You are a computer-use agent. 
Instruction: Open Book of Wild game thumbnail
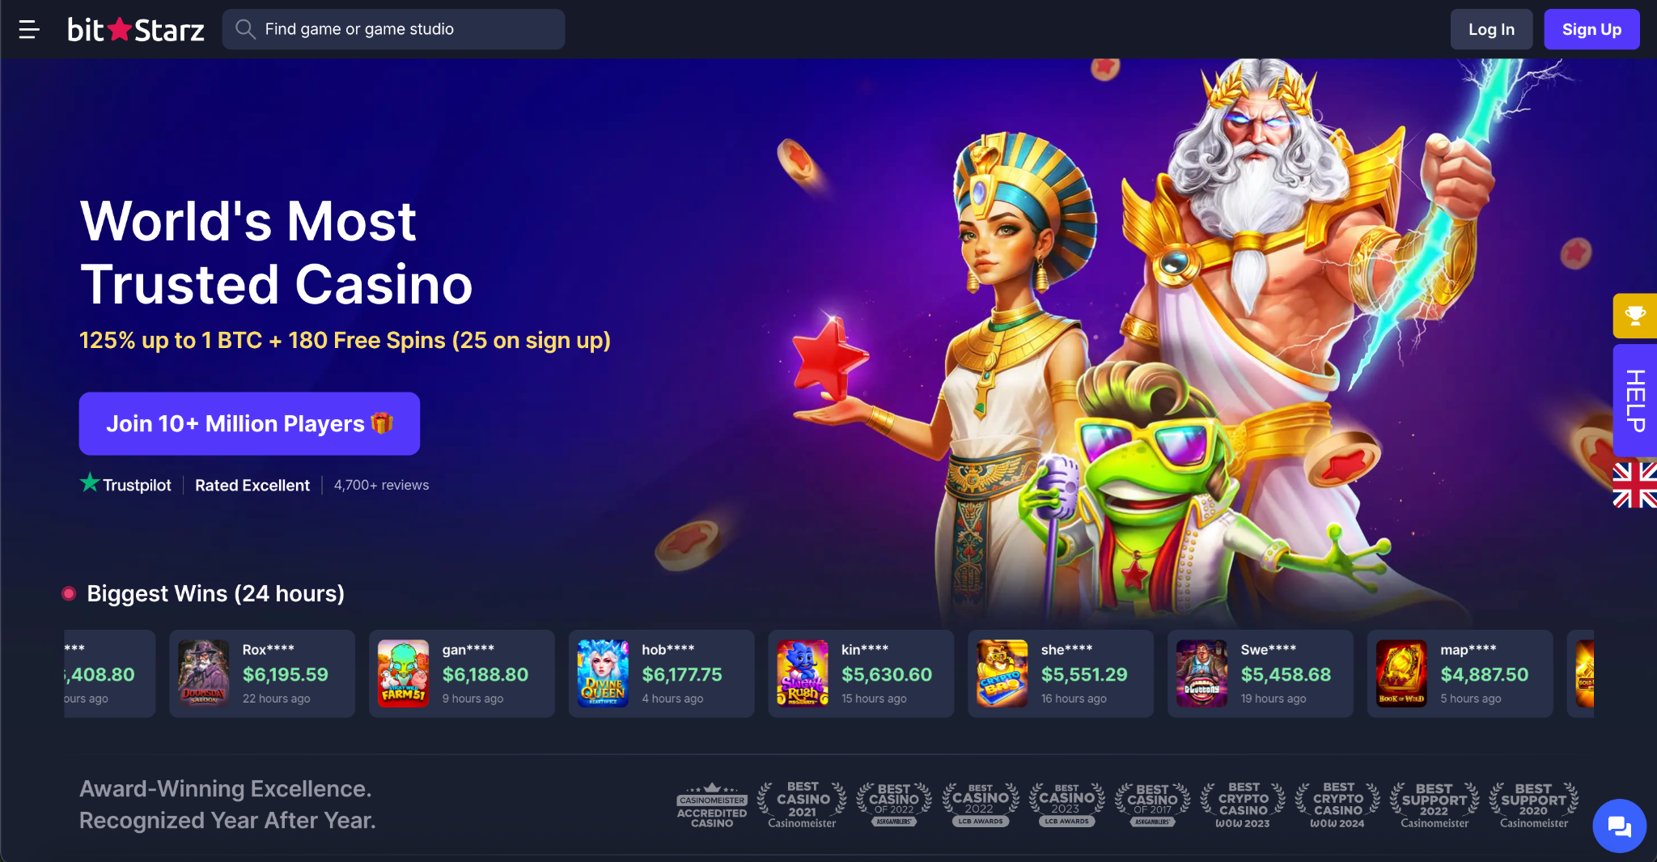pos(1401,673)
